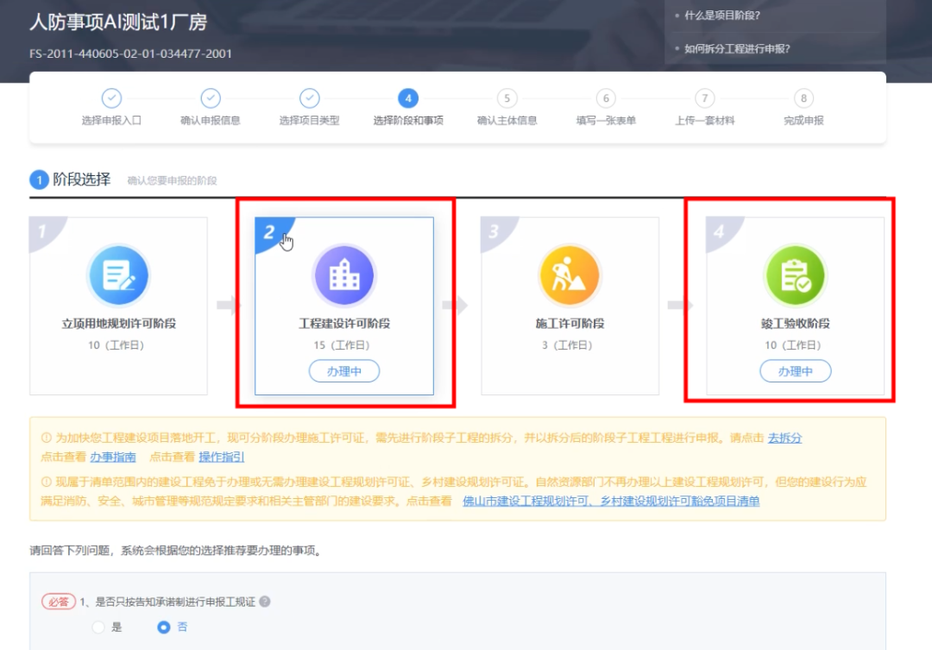Image resolution: width=932 pixels, height=650 pixels.
Task: Click the completed step 3 checkmark circle
Action: (309, 98)
